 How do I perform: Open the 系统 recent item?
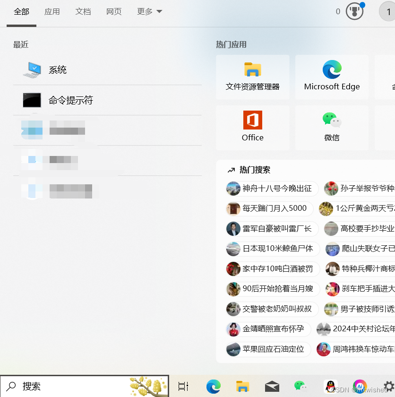107,70
